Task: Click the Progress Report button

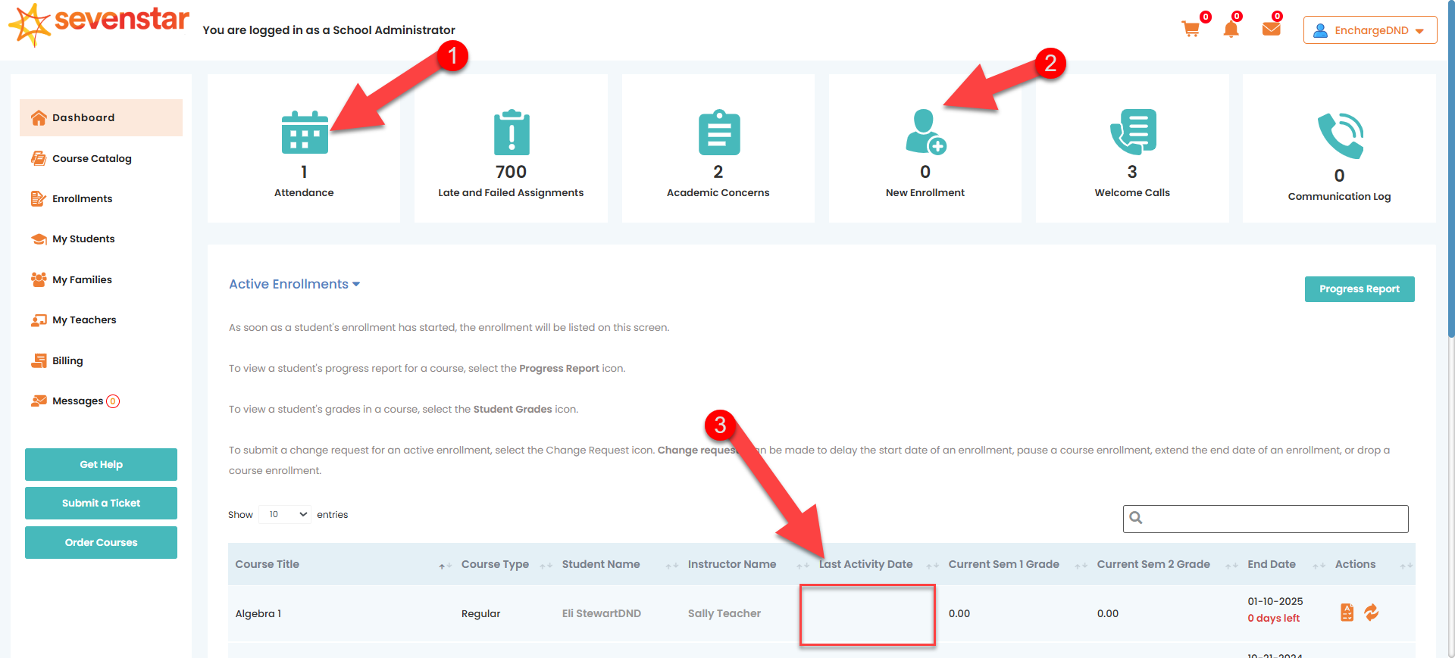Action: point(1359,289)
